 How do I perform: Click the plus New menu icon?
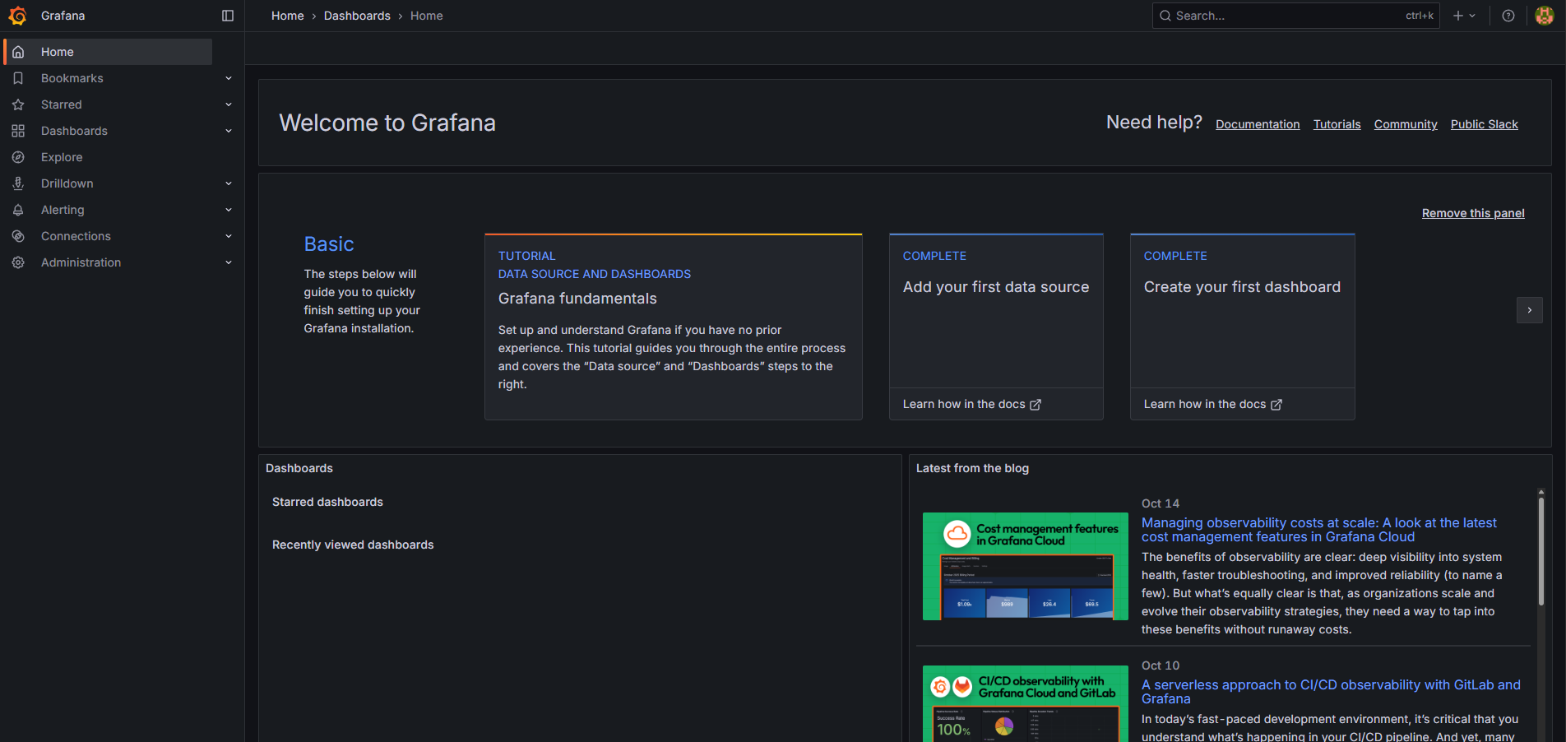point(1458,16)
